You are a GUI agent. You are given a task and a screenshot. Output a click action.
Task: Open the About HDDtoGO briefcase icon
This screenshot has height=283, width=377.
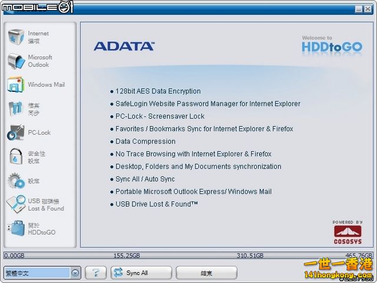coord(16,228)
